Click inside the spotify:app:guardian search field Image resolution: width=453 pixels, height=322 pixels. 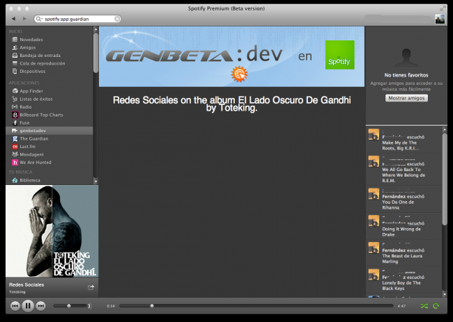(x=78, y=19)
